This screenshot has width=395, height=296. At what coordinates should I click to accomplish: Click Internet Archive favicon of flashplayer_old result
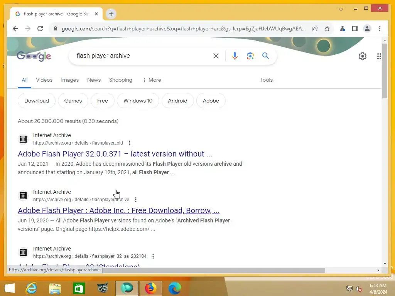coord(23,139)
